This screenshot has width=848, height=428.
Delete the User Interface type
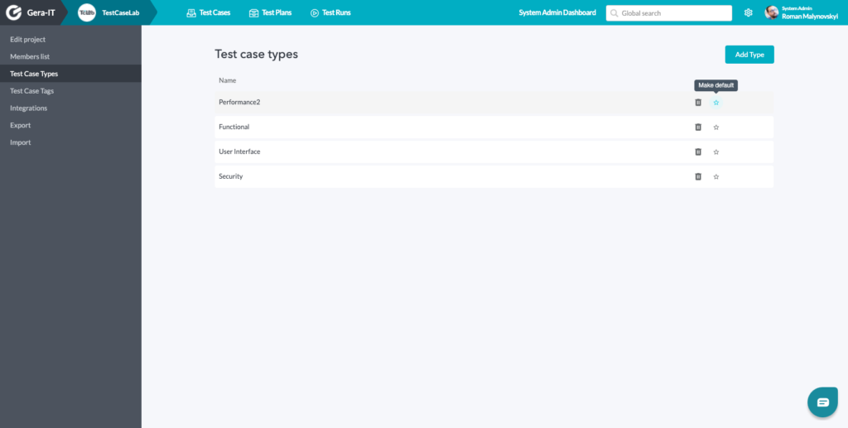point(697,151)
